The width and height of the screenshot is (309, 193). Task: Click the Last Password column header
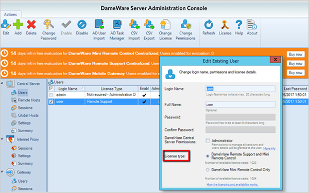click(x=296, y=89)
